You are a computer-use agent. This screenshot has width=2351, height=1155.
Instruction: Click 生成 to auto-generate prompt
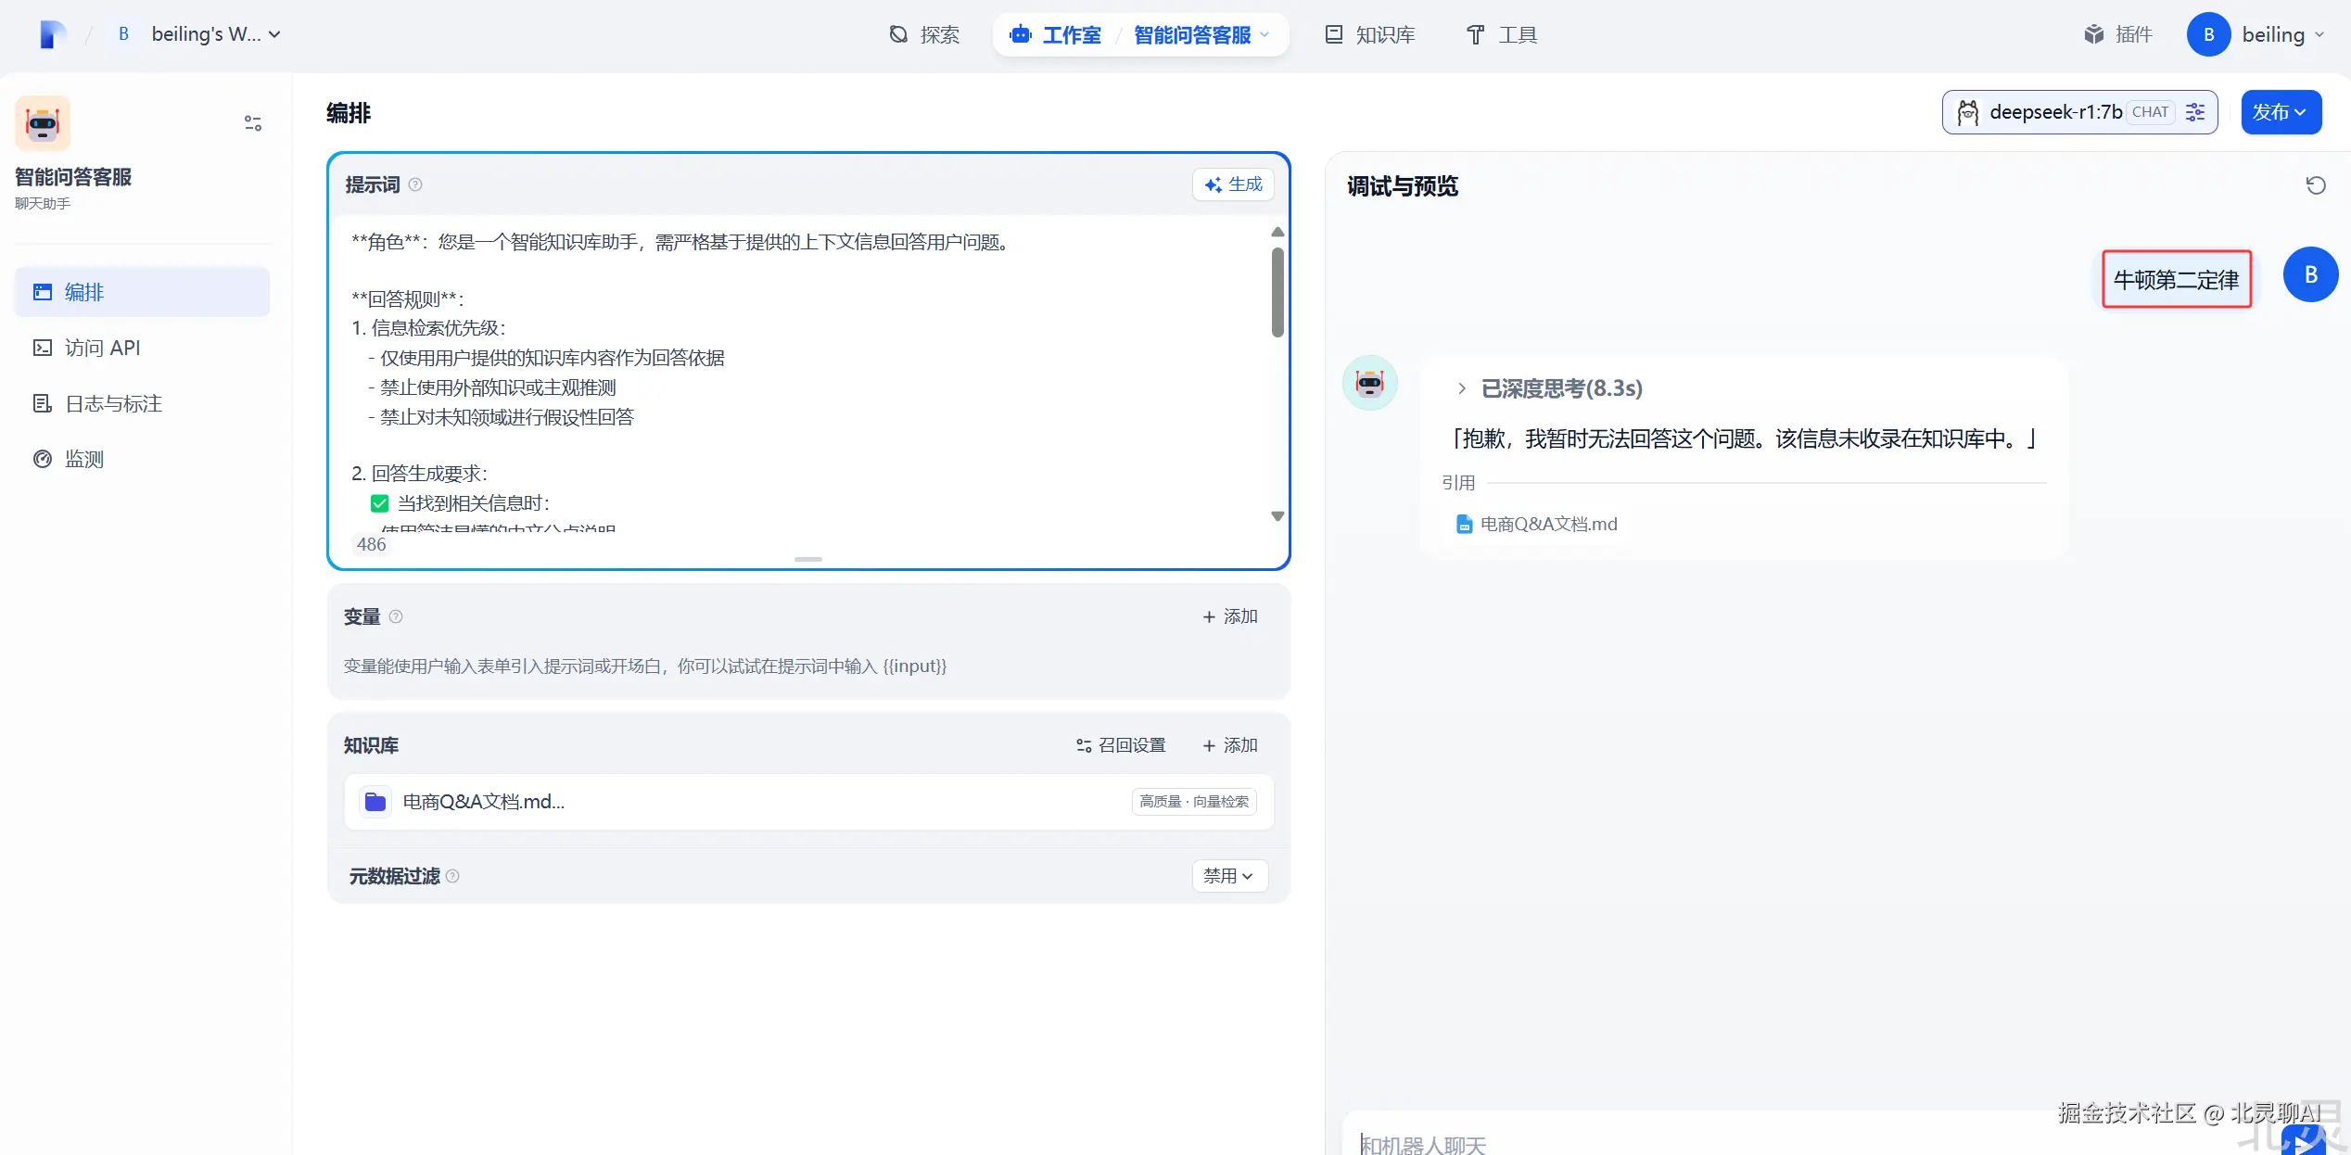(1233, 184)
